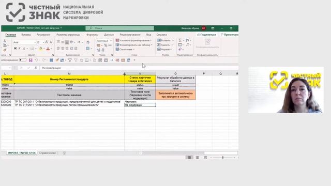The image size is (331, 186).
Task: Toggle left text alignment button
Action: click(58, 49)
